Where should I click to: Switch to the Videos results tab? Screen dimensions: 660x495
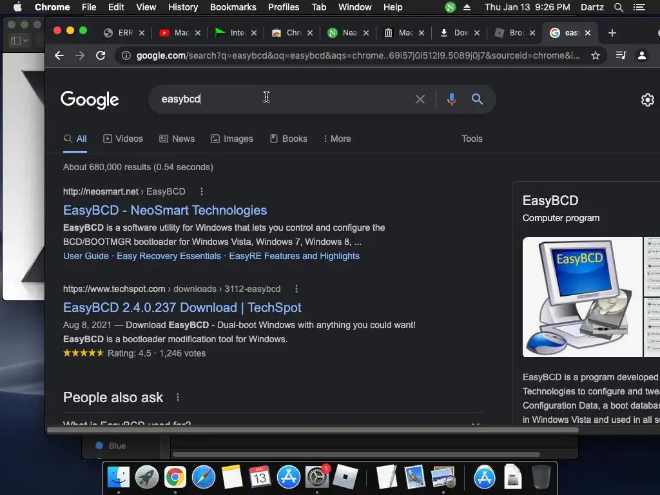click(123, 139)
